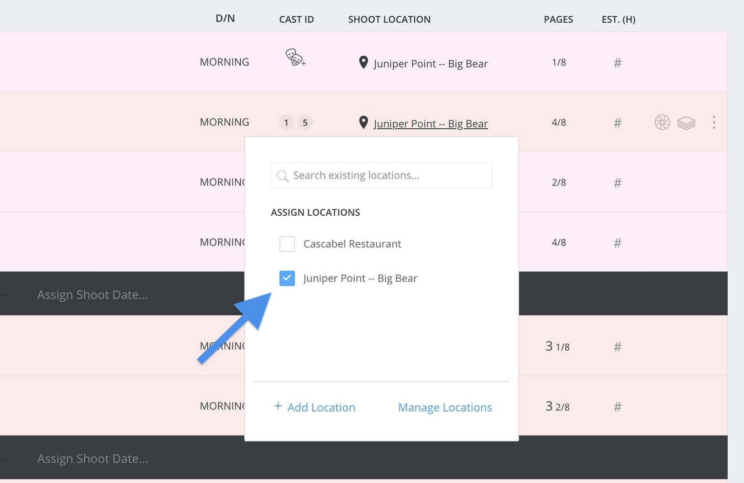The width and height of the screenshot is (744, 483).
Task: Check the Cascabel Restaurant checkbox
Action: click(287, 244)
